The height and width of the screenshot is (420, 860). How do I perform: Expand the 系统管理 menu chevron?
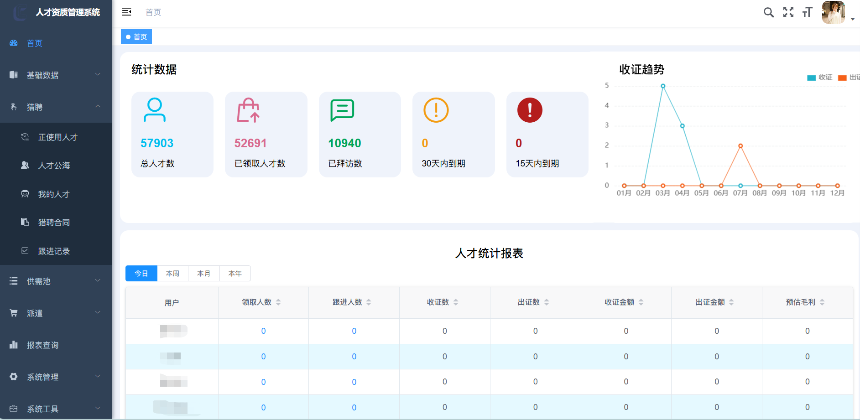(98, 376)
